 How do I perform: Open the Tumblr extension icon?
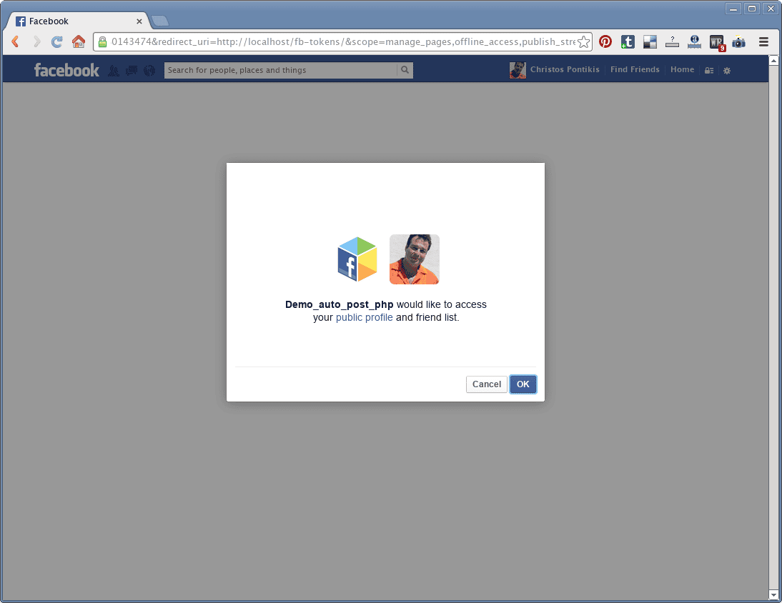point(628,42)
